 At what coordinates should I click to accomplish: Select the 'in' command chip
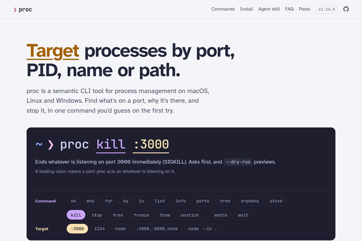pos(141,201)
